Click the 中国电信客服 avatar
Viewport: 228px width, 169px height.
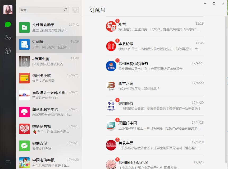(x=24, y=163)
